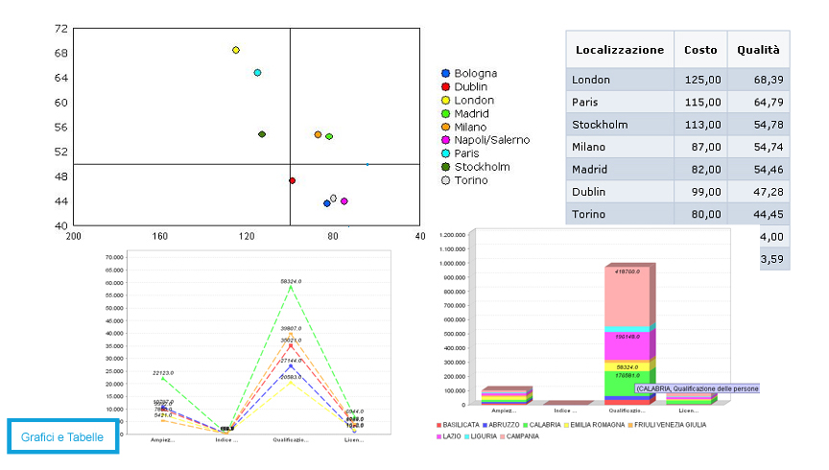Click the BASILICATA legend color swatch
Viewport: 829px width, 470px height.
pyautogui.click(x=439, y=424)
